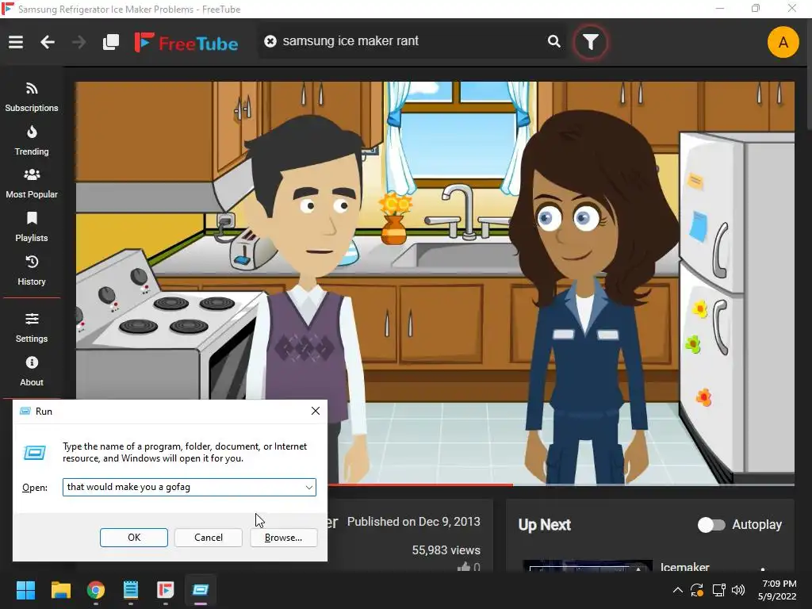The width and height of the screenshot is (812, 609).
Task: Open Google Chrome from the taskbar
Action: click(x=96, y=590)
